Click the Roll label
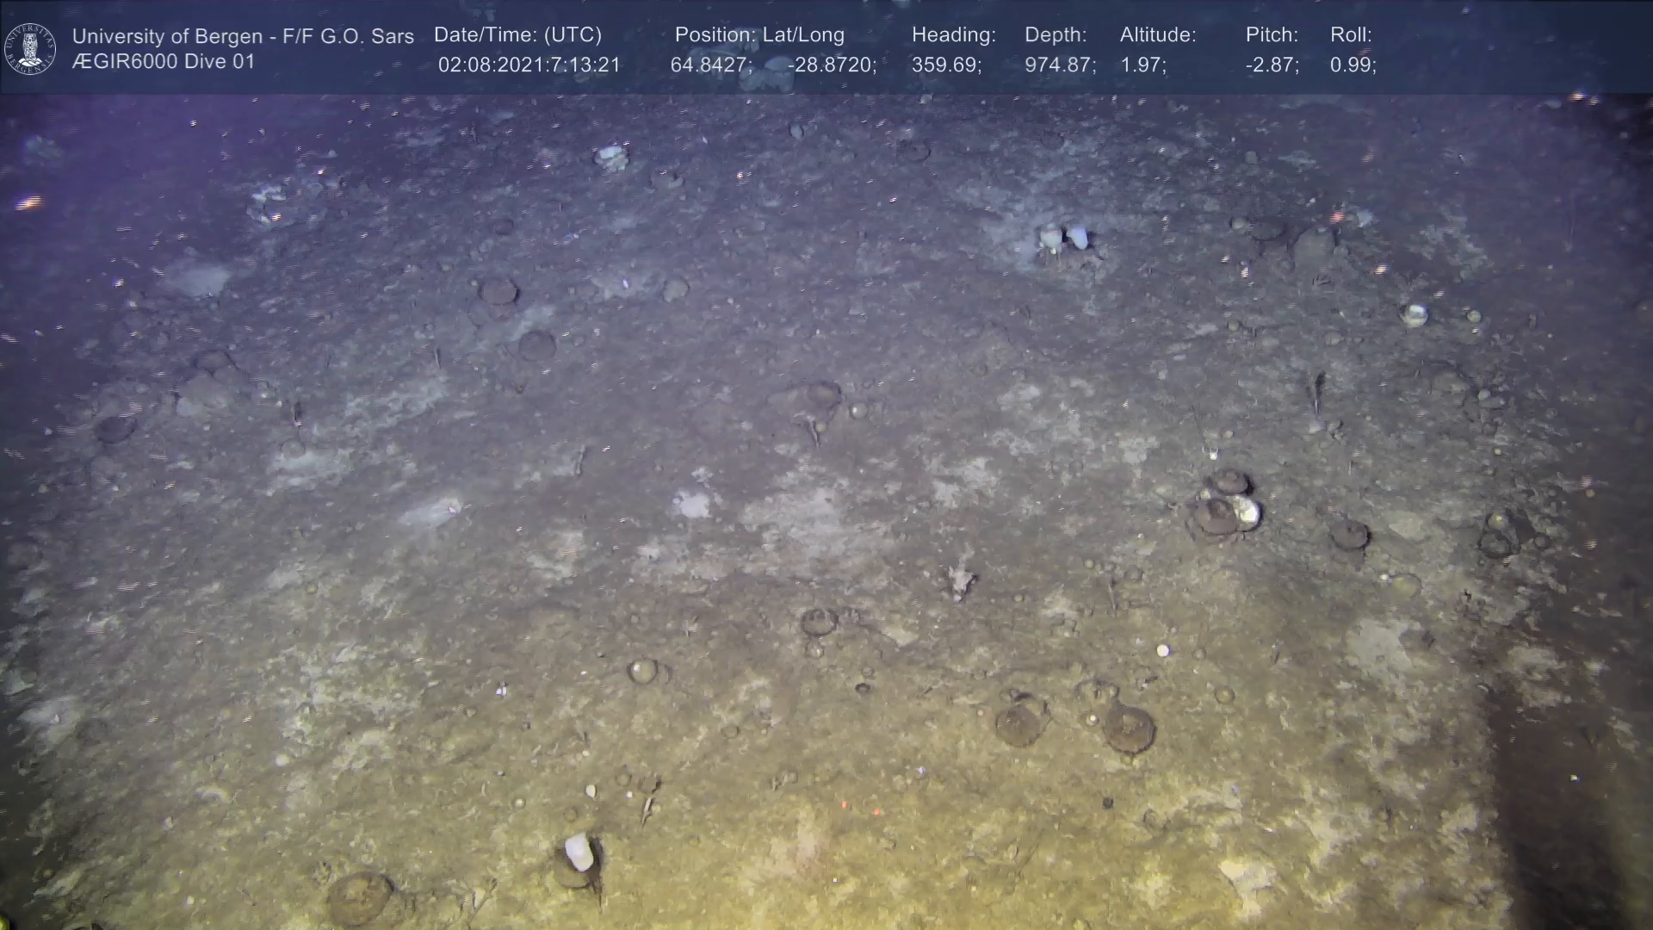 1351,35
